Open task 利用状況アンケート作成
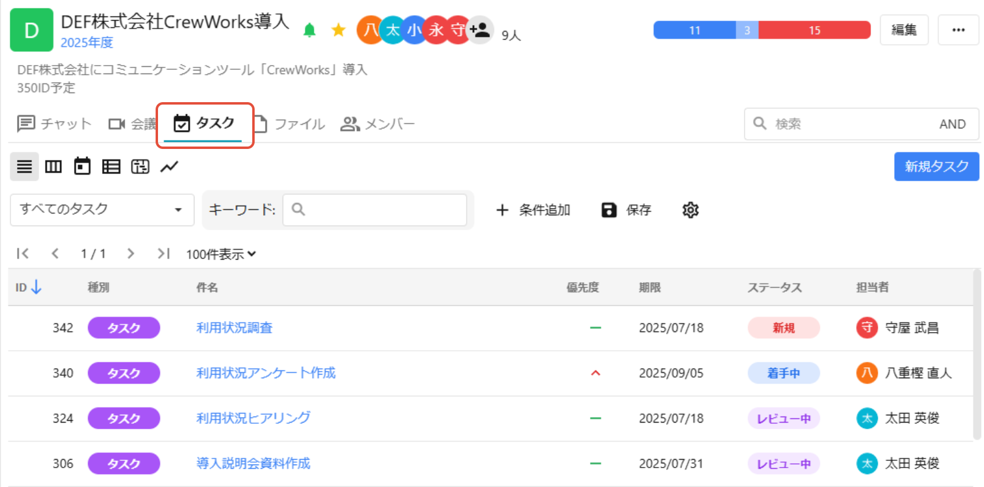 (x=266, y=373)
